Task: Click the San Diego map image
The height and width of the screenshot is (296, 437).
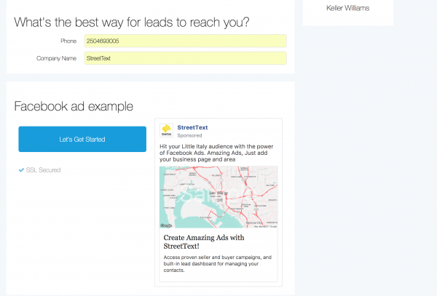Action: click(219, 197)
